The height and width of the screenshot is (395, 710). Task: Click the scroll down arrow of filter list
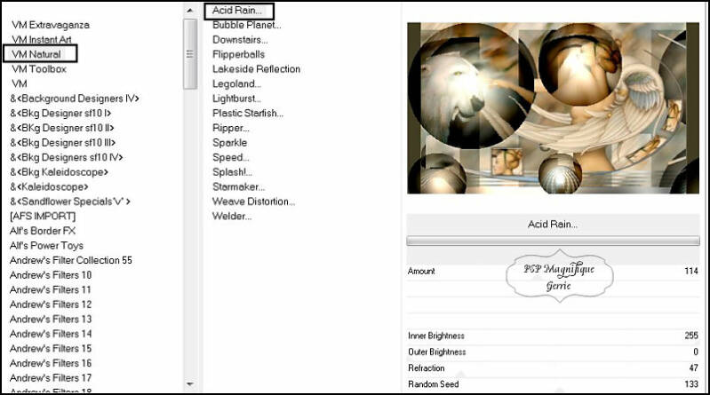190,384
